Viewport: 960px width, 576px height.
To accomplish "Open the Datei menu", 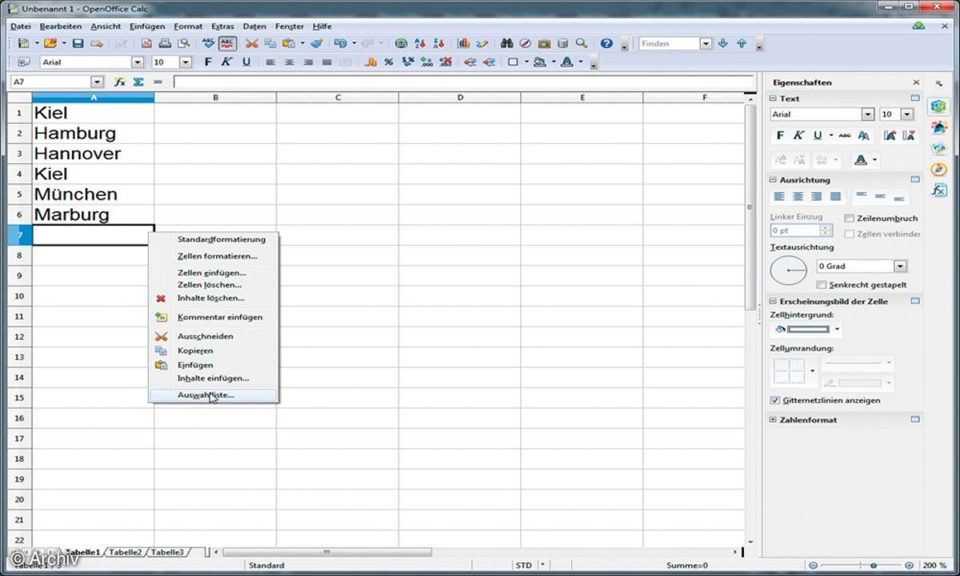I will (x=21, y=26).
